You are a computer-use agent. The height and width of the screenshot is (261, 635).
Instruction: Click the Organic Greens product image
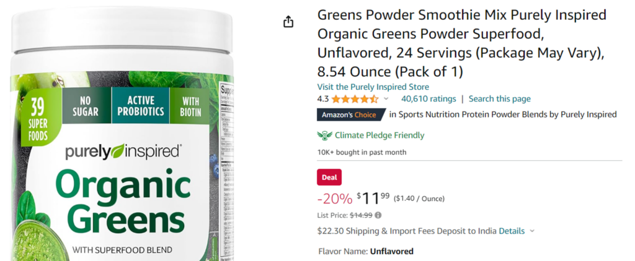122,134
